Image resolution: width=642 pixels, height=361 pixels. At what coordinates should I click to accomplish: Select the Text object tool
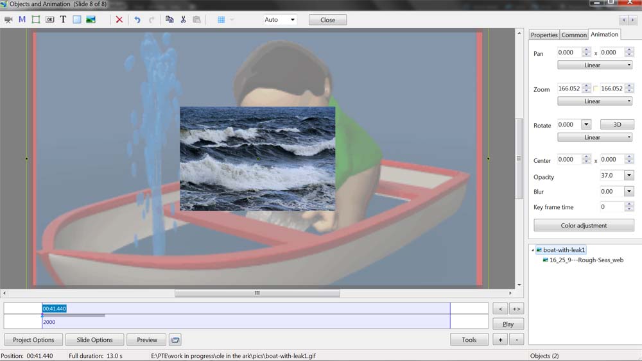(63, 20)
